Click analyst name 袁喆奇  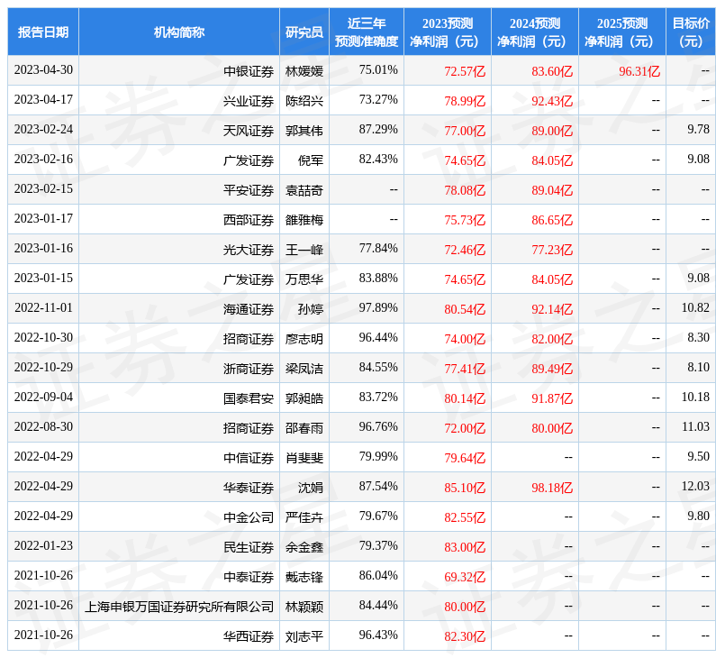[304, 190]
